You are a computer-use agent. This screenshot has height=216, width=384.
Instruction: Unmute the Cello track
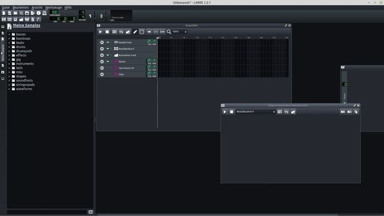108,74
